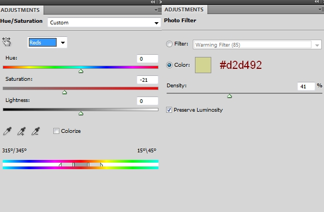Pick the subtract-from-sample eyedropper tool
Viewport: 324px width, 212px height.
[x=35, y=131]
